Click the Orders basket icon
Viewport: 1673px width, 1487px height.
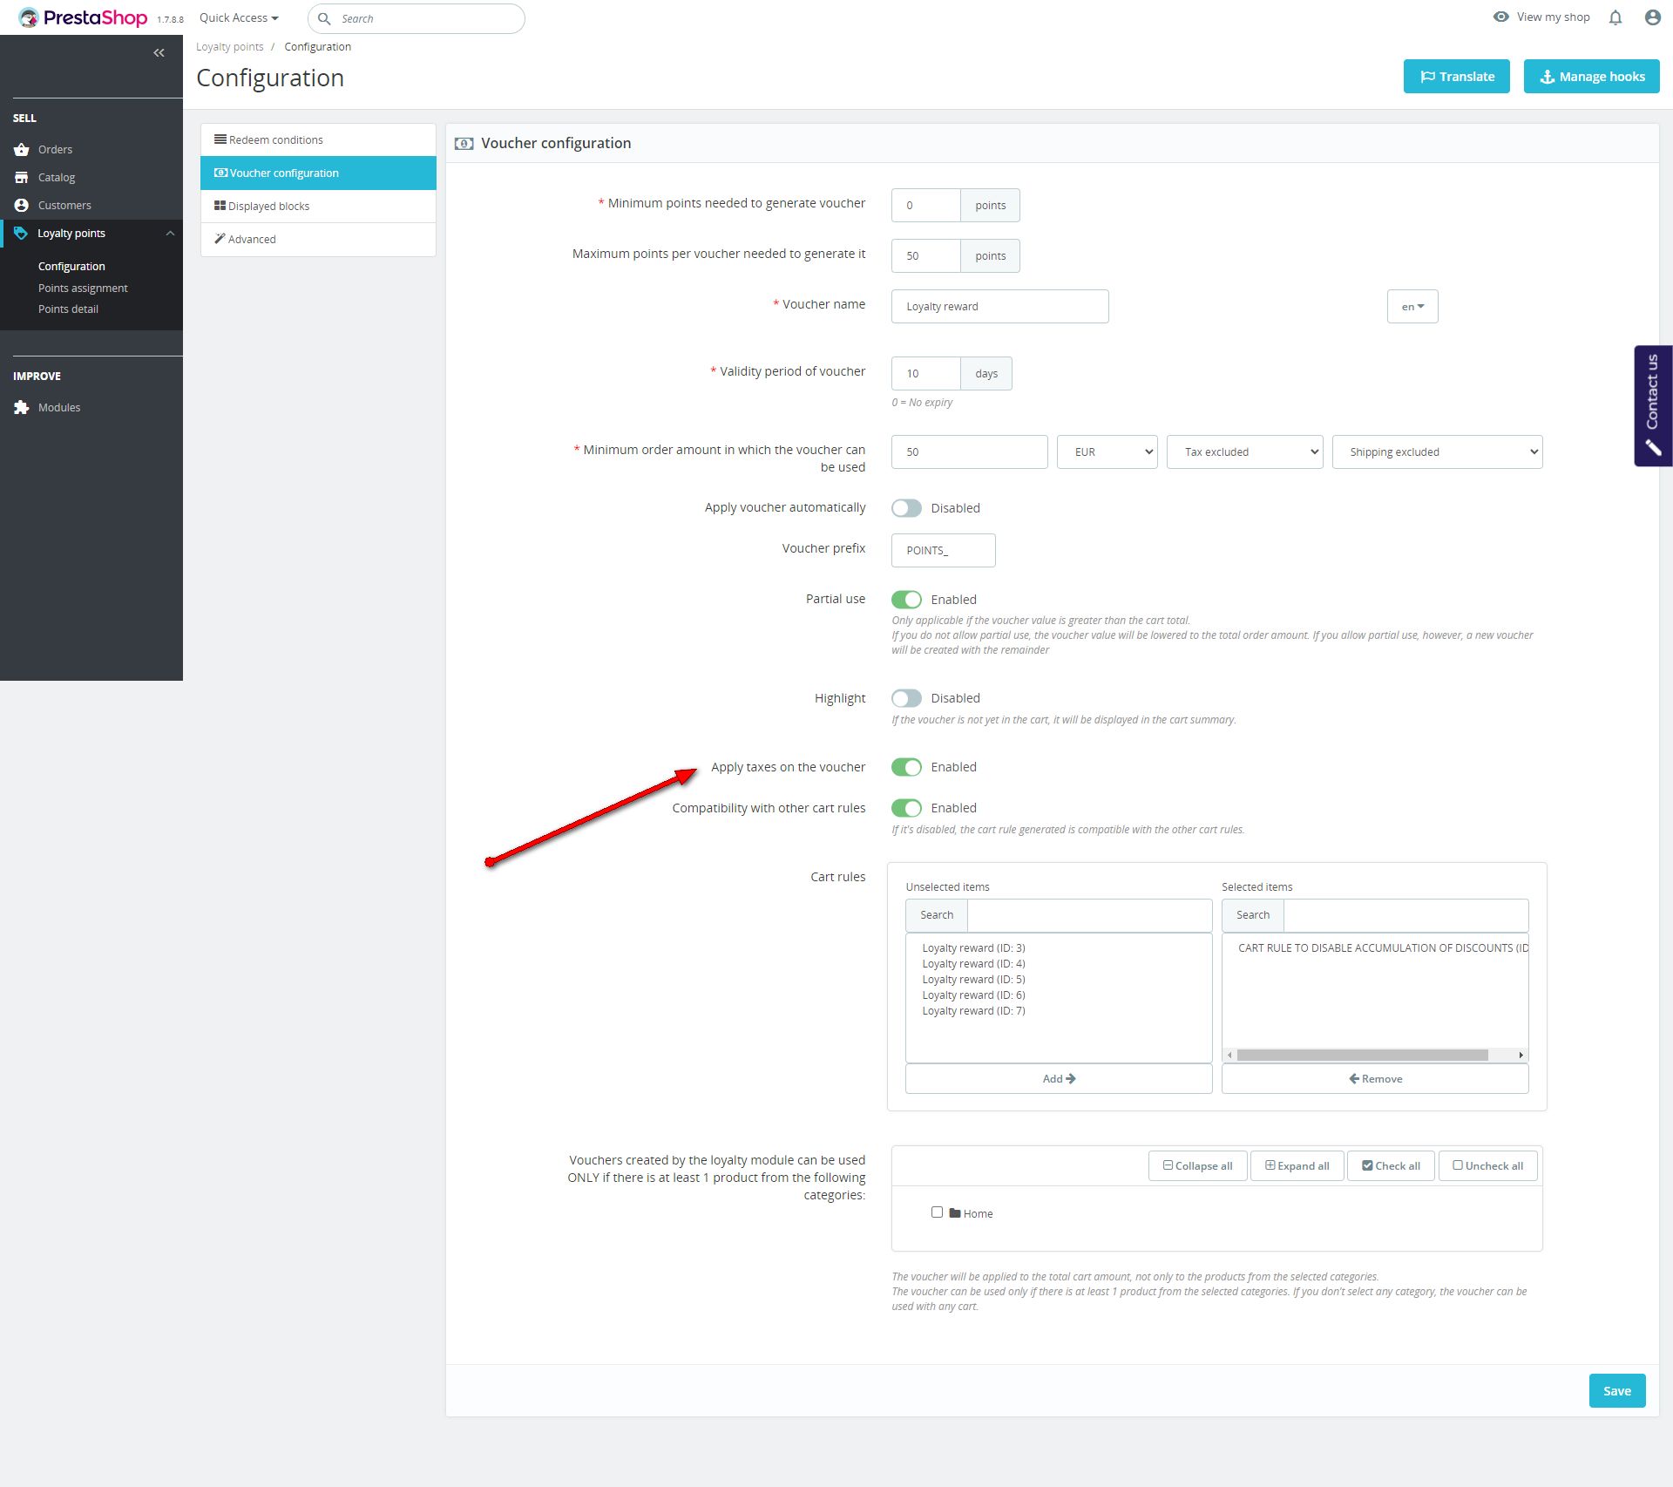22,150
